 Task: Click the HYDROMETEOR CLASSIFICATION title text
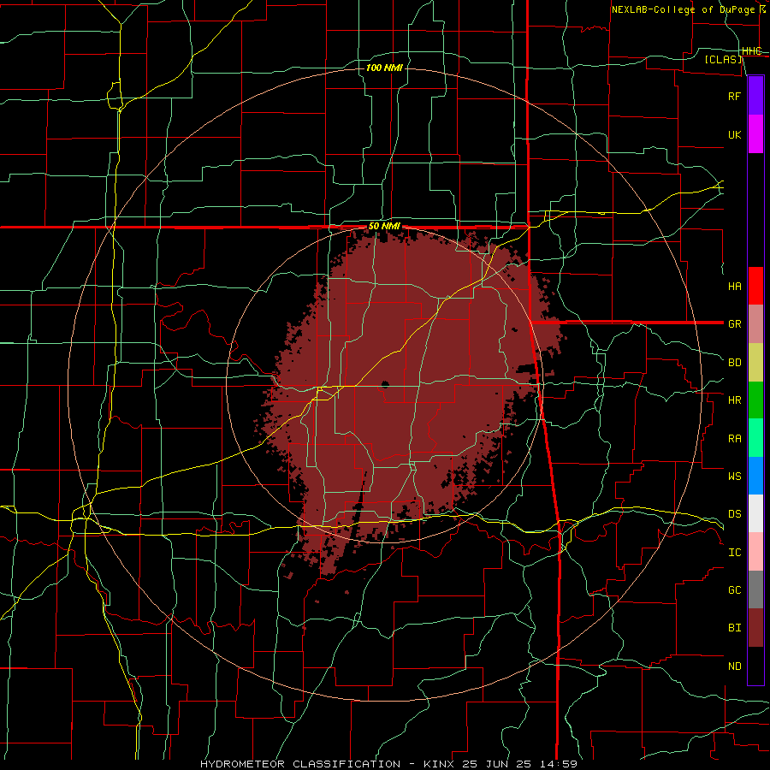(x=300, y=764)
